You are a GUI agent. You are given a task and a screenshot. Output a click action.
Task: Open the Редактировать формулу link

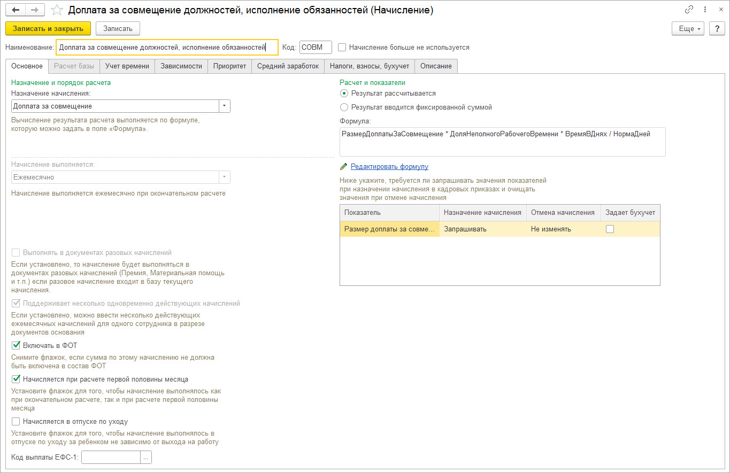click(389, 166)
